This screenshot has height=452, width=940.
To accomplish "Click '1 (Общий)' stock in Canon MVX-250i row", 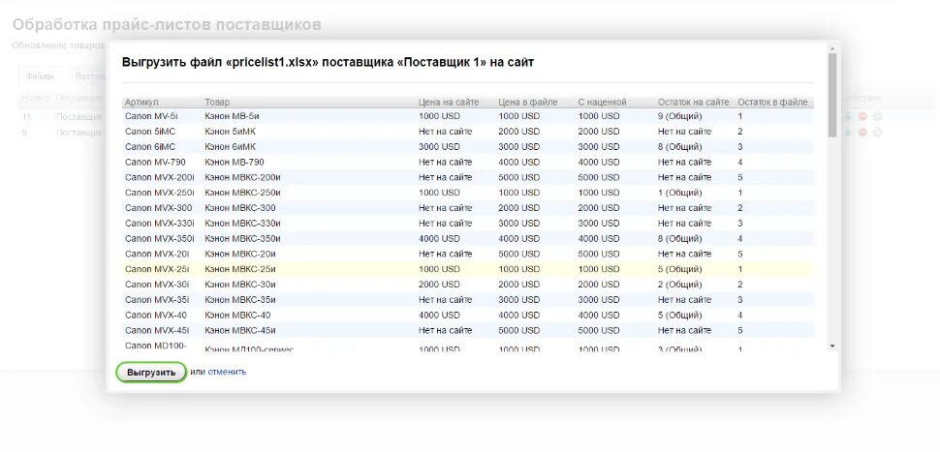I will tap(680, 193).
